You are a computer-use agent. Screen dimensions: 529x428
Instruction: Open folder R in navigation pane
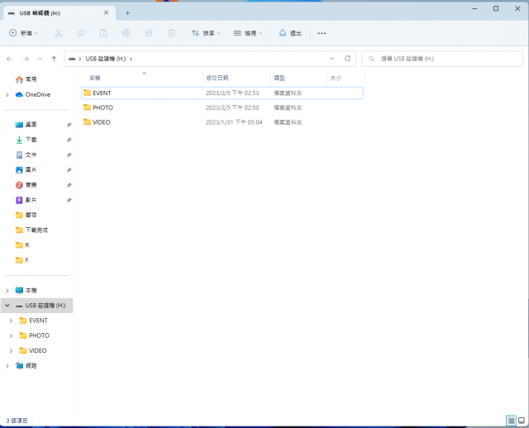tap(22, 245)
